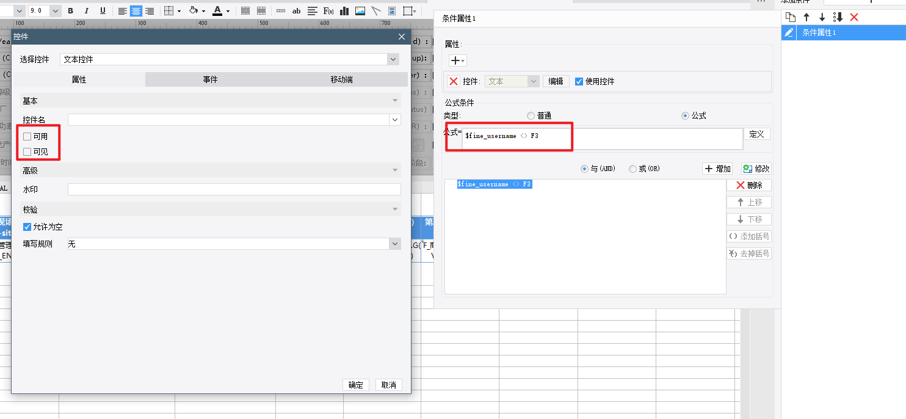Click the font color letter A icon

click(217, 11)
